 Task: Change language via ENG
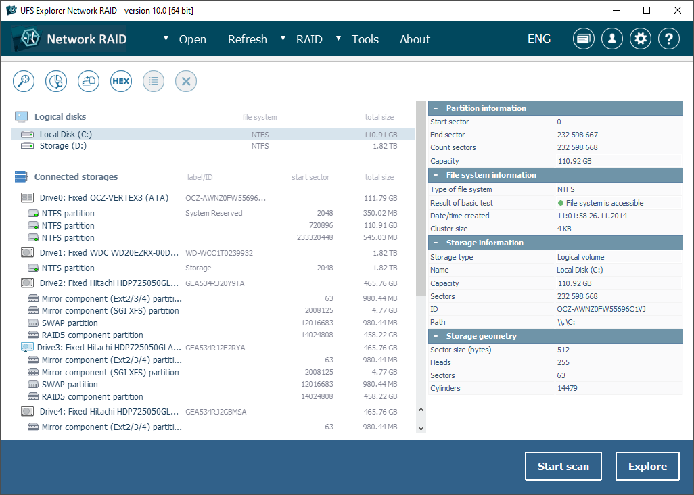pos(539,39)
